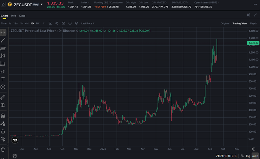Select the 15m interval
The height and width of the screenshot is (159, 260).
16,23
